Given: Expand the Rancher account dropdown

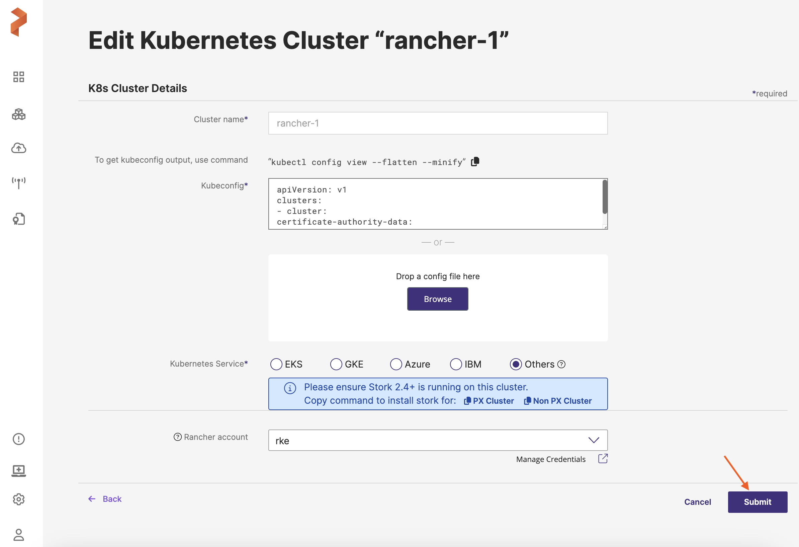Looking at the screenshot, I should (x=594, y=440).
